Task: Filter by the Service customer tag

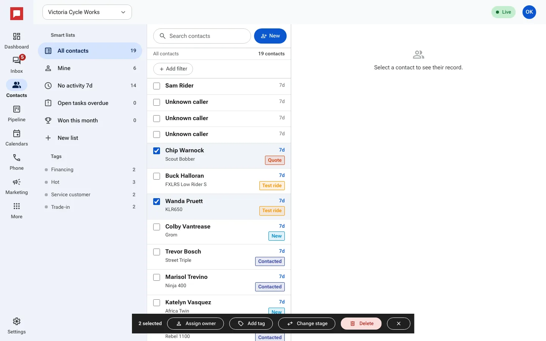Action: 90,195
